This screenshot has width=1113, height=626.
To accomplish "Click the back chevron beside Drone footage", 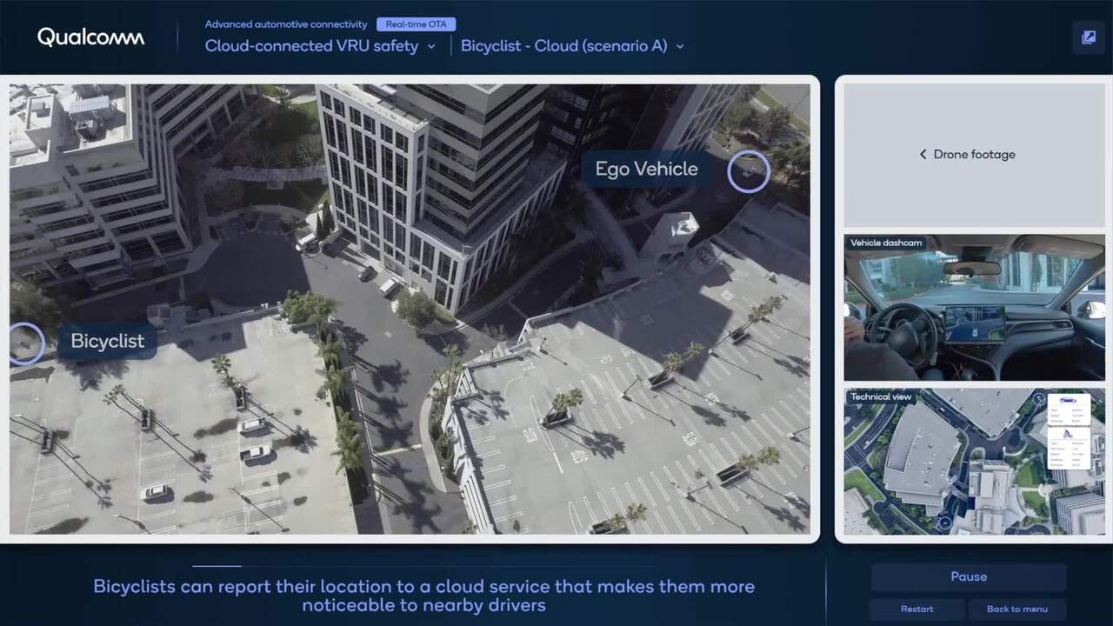I will [x=923, y=155].
